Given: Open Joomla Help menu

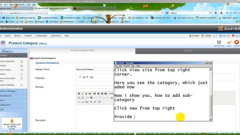Looking at the screenshot, I should (x=67, y=36).
